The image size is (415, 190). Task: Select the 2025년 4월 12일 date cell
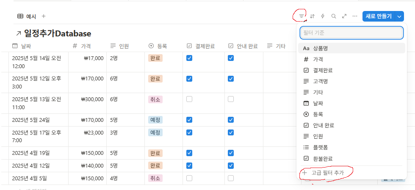pyautogui.click(x=39, y=166)
